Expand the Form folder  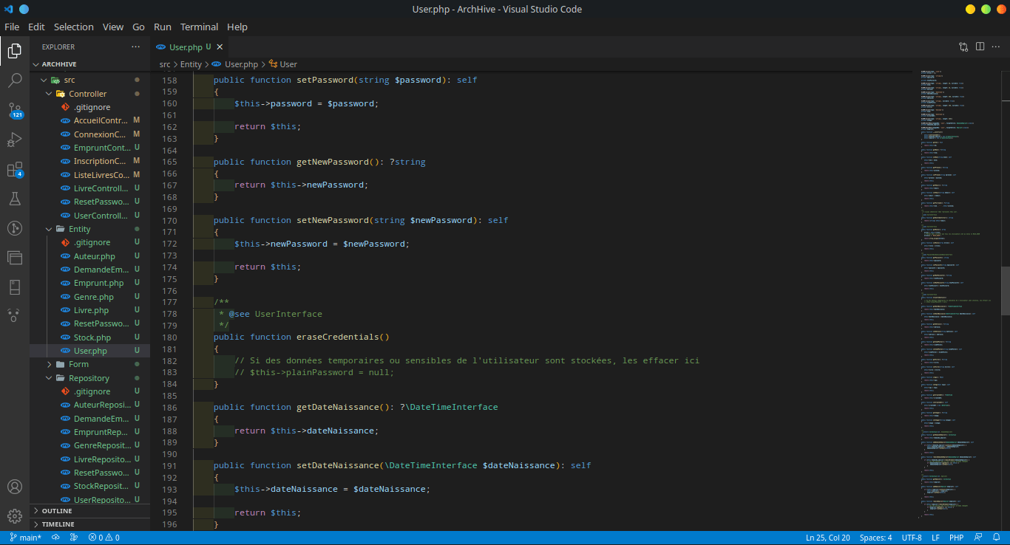(x=78, y=364)
